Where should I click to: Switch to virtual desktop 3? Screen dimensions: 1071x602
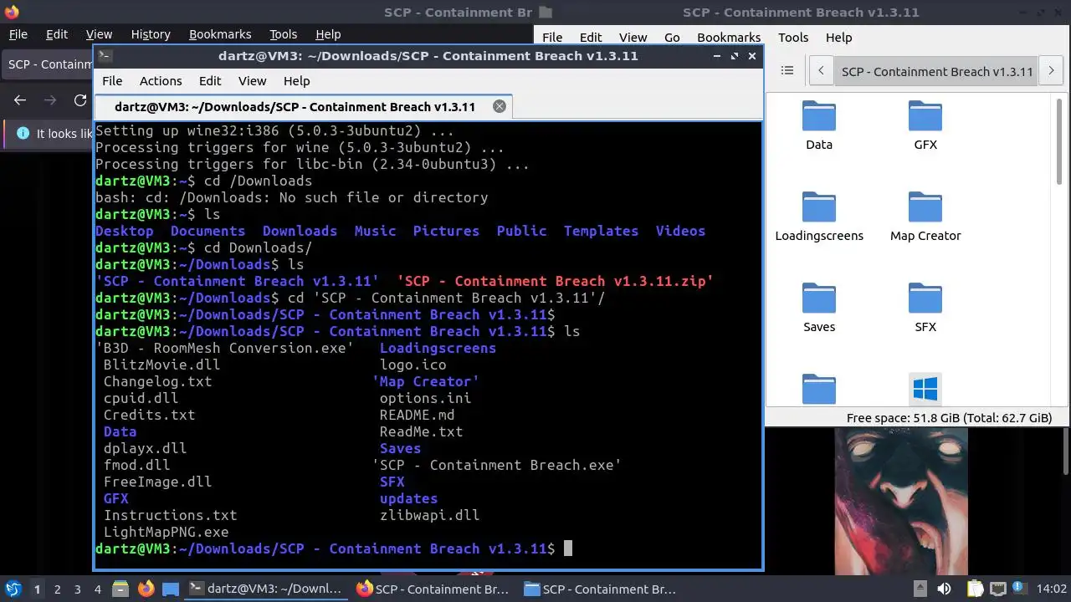[x=78, y=589]
